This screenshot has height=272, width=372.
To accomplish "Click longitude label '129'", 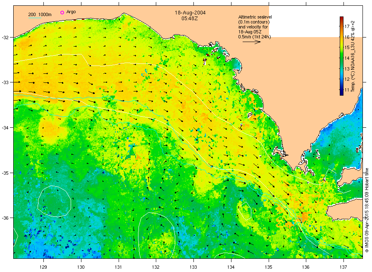I will 43,267.
